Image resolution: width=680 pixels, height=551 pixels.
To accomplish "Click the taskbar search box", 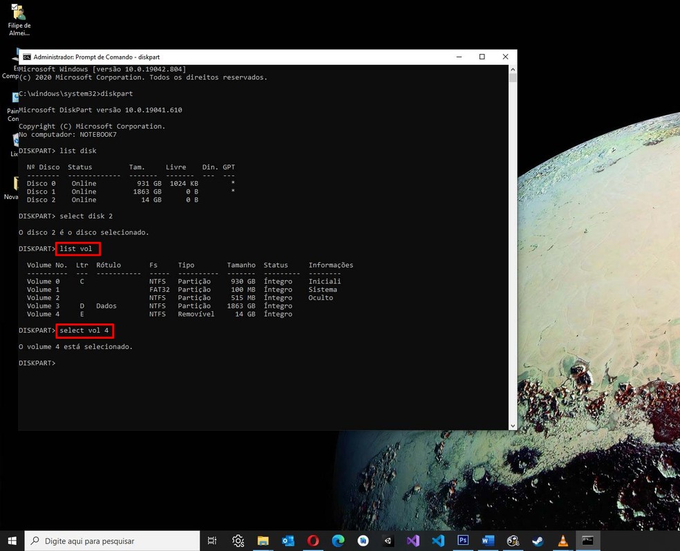I will coord(112,541).
